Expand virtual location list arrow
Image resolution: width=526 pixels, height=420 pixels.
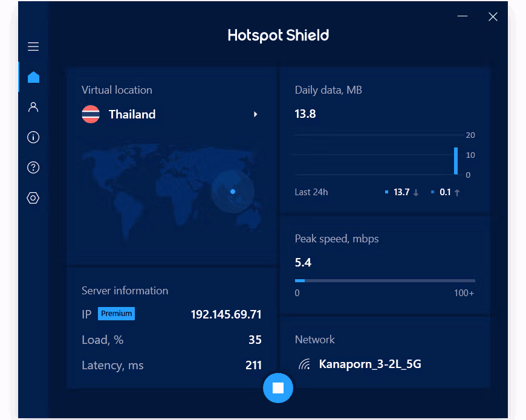click(256, 114)
